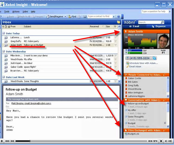Toggle flag on Vinod Khosla My offer email
Image resolution: width=174 pixels, height=145 pixels.
pos(116,59)
